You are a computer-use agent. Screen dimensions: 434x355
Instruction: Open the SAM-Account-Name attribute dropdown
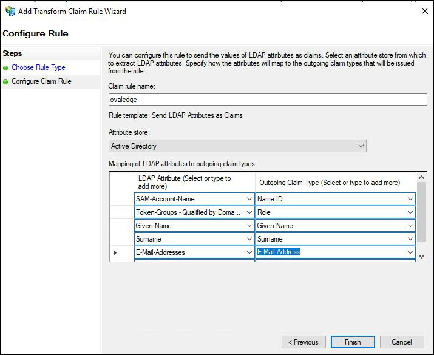point(249,199)
